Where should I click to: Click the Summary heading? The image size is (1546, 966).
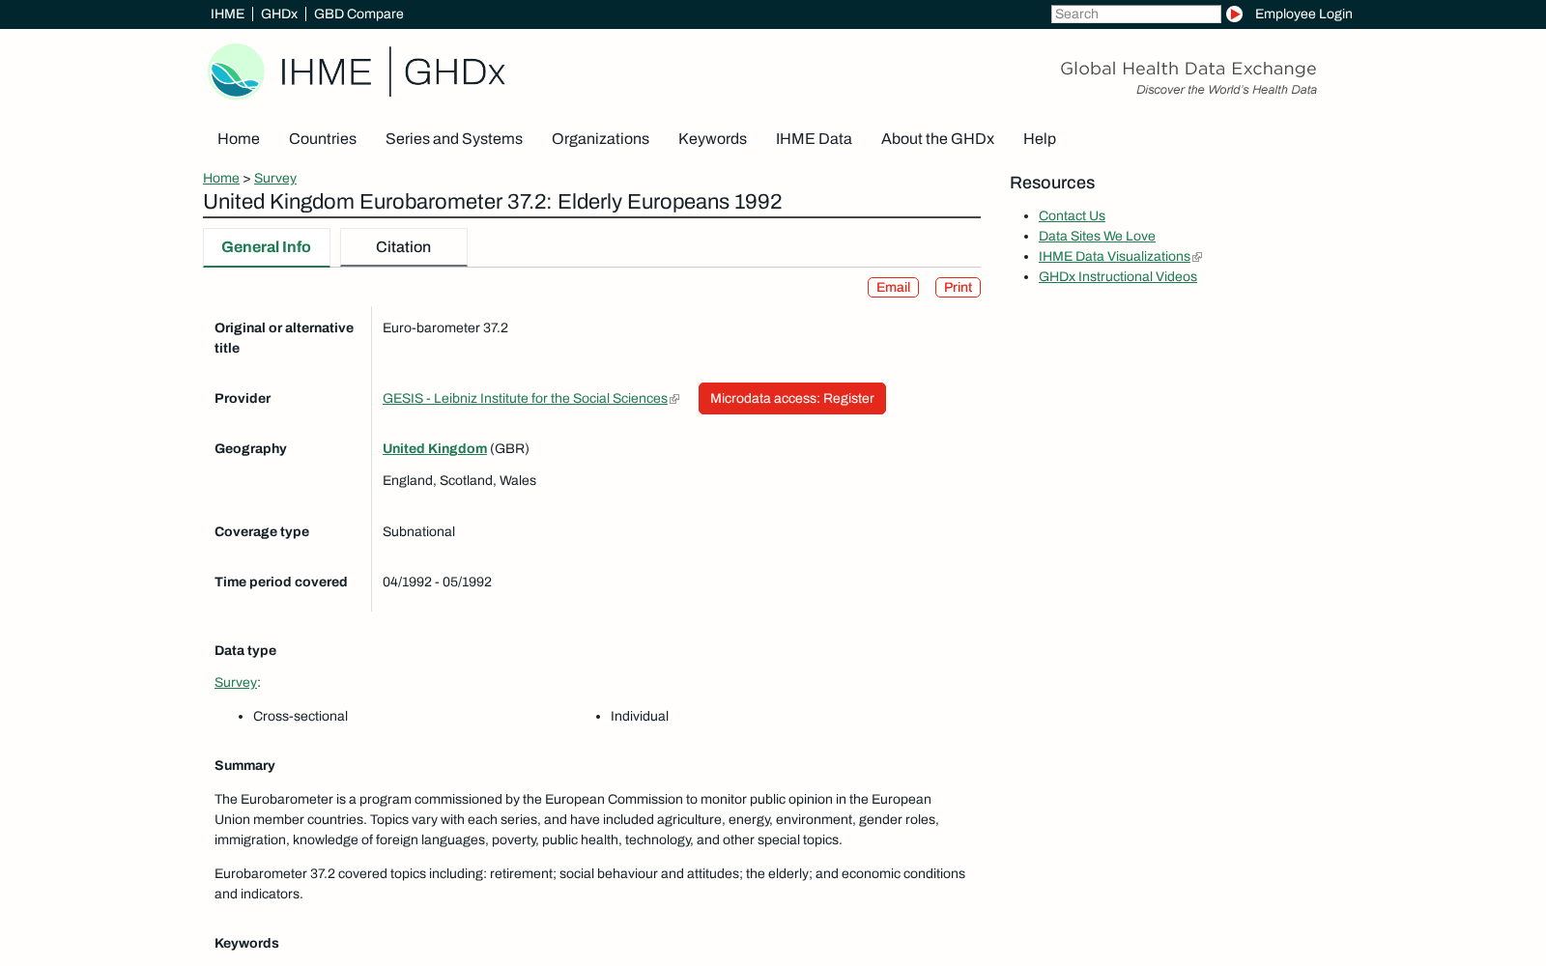tap(244, 765)
